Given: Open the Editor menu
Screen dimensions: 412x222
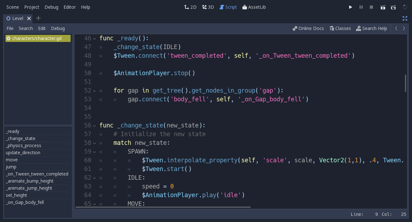Looking at the screenshot, I should (x=70, y=7).
